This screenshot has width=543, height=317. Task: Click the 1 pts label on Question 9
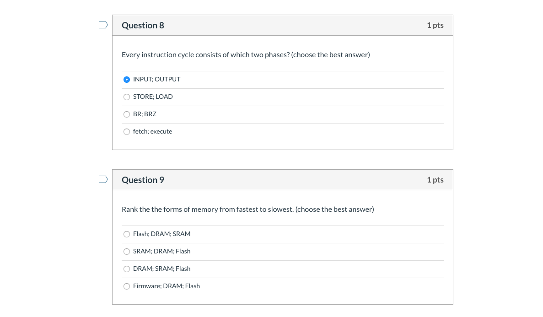click(435, 180)
